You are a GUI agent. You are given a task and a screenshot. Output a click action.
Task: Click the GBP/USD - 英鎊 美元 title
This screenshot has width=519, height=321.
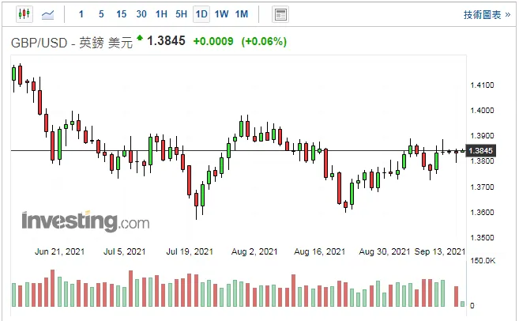(72, 43)
